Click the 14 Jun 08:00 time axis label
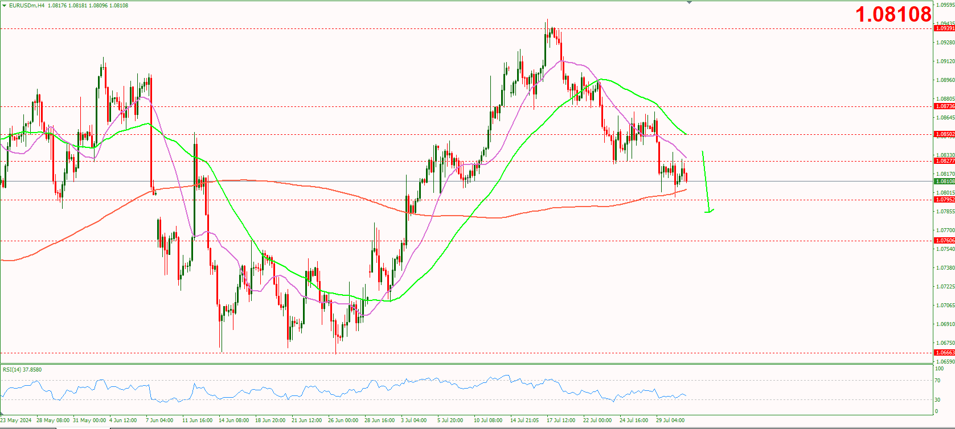The width and height of the screenshot is (955, 429). point(233,420)
